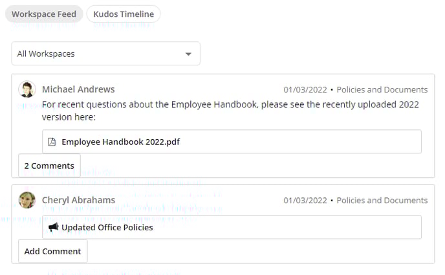The height and width of the screenshot is (275, 445).
Task: Open Policies and Documents on Cheryl's post
Action: (382, 201)
